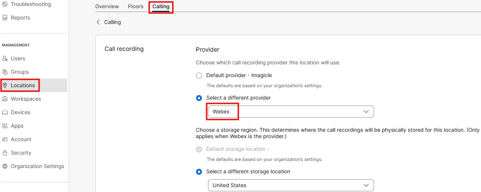
Task: Expand the United States storage region dropdown
Action: click(x=291, y=185)
